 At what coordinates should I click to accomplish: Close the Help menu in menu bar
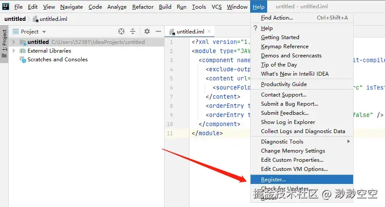[258, 7]
